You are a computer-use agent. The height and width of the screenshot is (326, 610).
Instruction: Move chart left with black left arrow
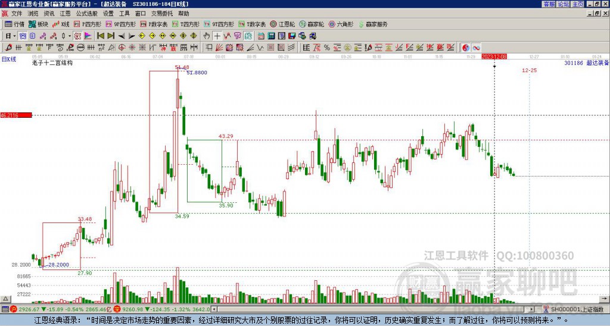click(x=122, y=36)
